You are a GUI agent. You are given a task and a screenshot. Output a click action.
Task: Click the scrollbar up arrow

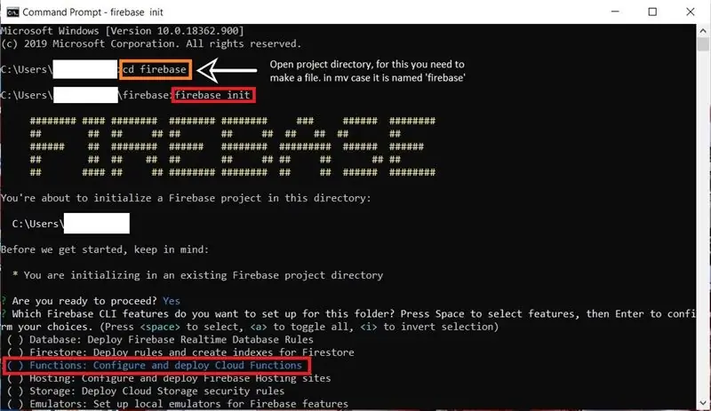pos(703,31)
